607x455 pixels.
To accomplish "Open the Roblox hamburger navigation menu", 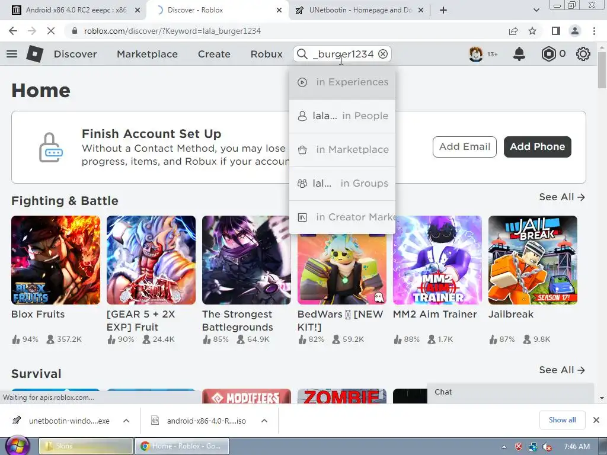I will (x=12, y=54).
